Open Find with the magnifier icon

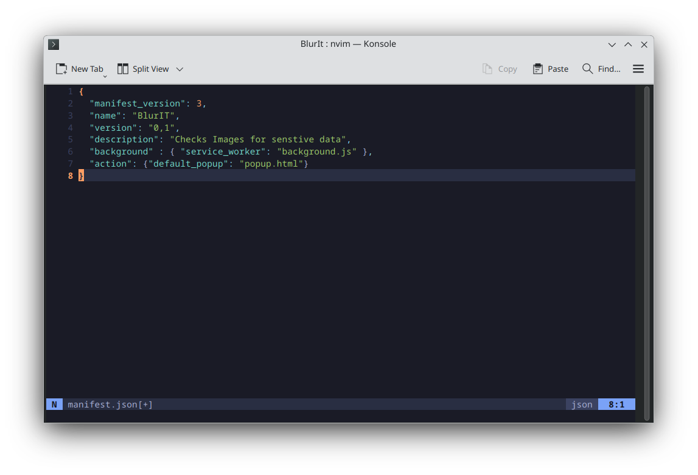click(x=588, y=69)
